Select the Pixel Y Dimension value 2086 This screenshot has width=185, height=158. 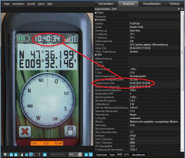pyautogui.click(x=132, y=143)
